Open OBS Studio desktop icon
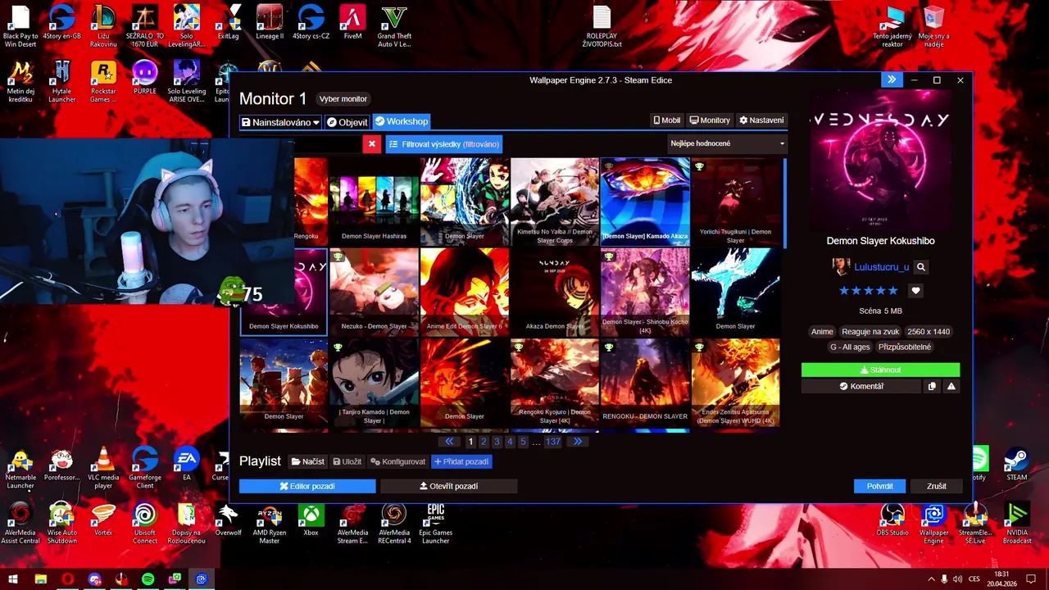 (x=892, y=521)
